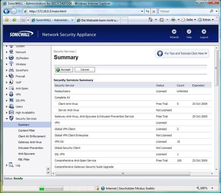The width and height of the screenshot is (221, 193).
Task: Open Intrusion Prevention page
Action: tap(31, 148)
